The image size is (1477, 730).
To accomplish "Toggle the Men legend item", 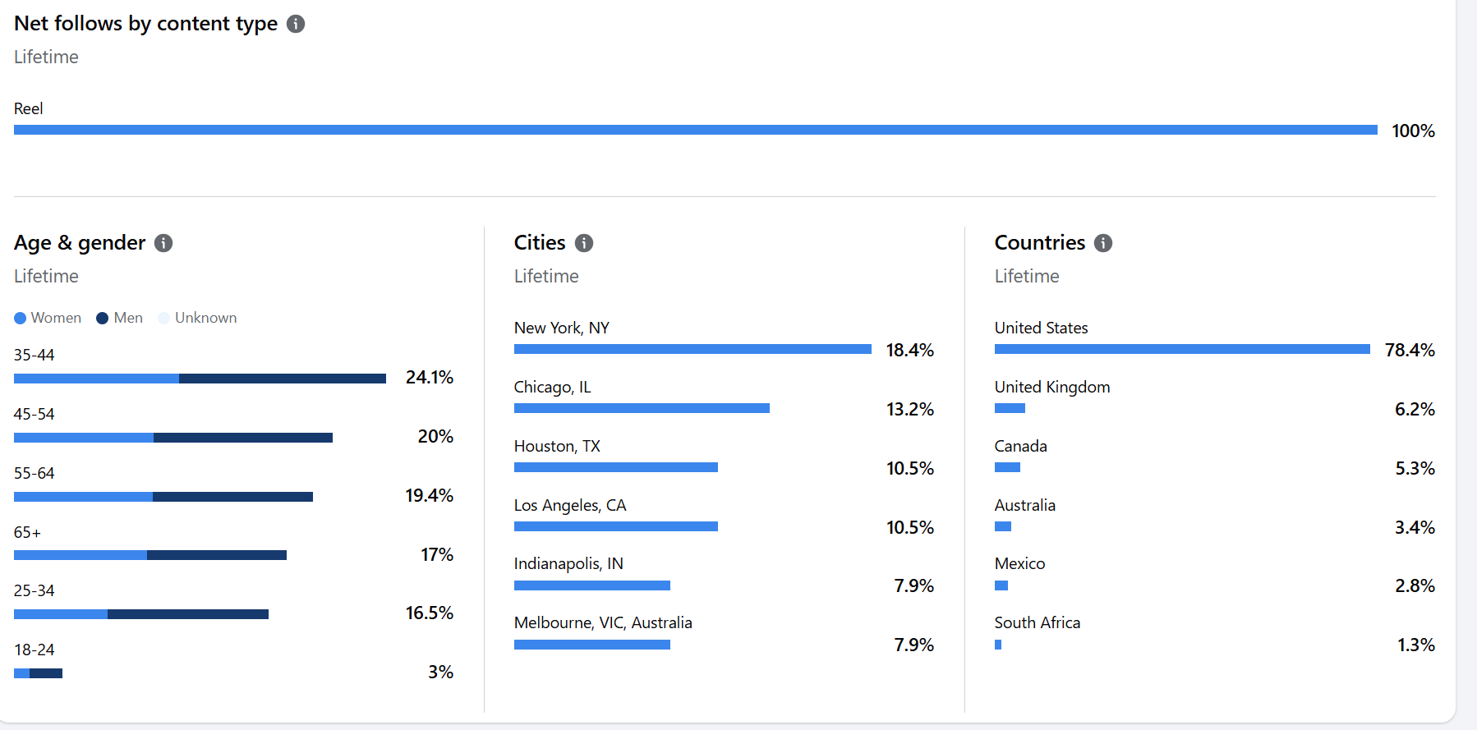I will pyautogui.click(x=119, y=318).
